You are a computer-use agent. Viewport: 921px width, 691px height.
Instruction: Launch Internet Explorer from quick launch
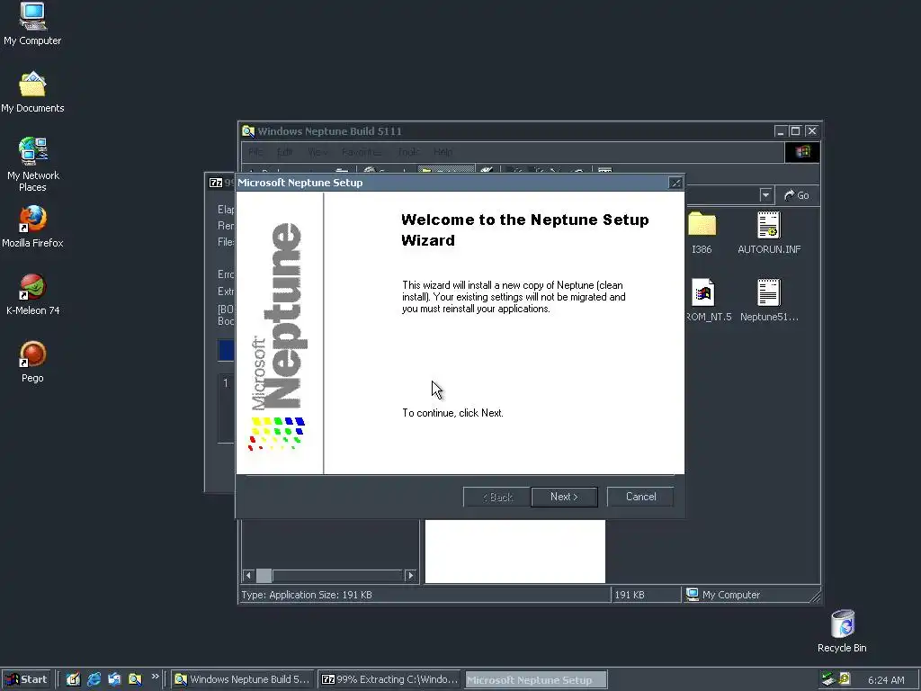tap(94, 679)
